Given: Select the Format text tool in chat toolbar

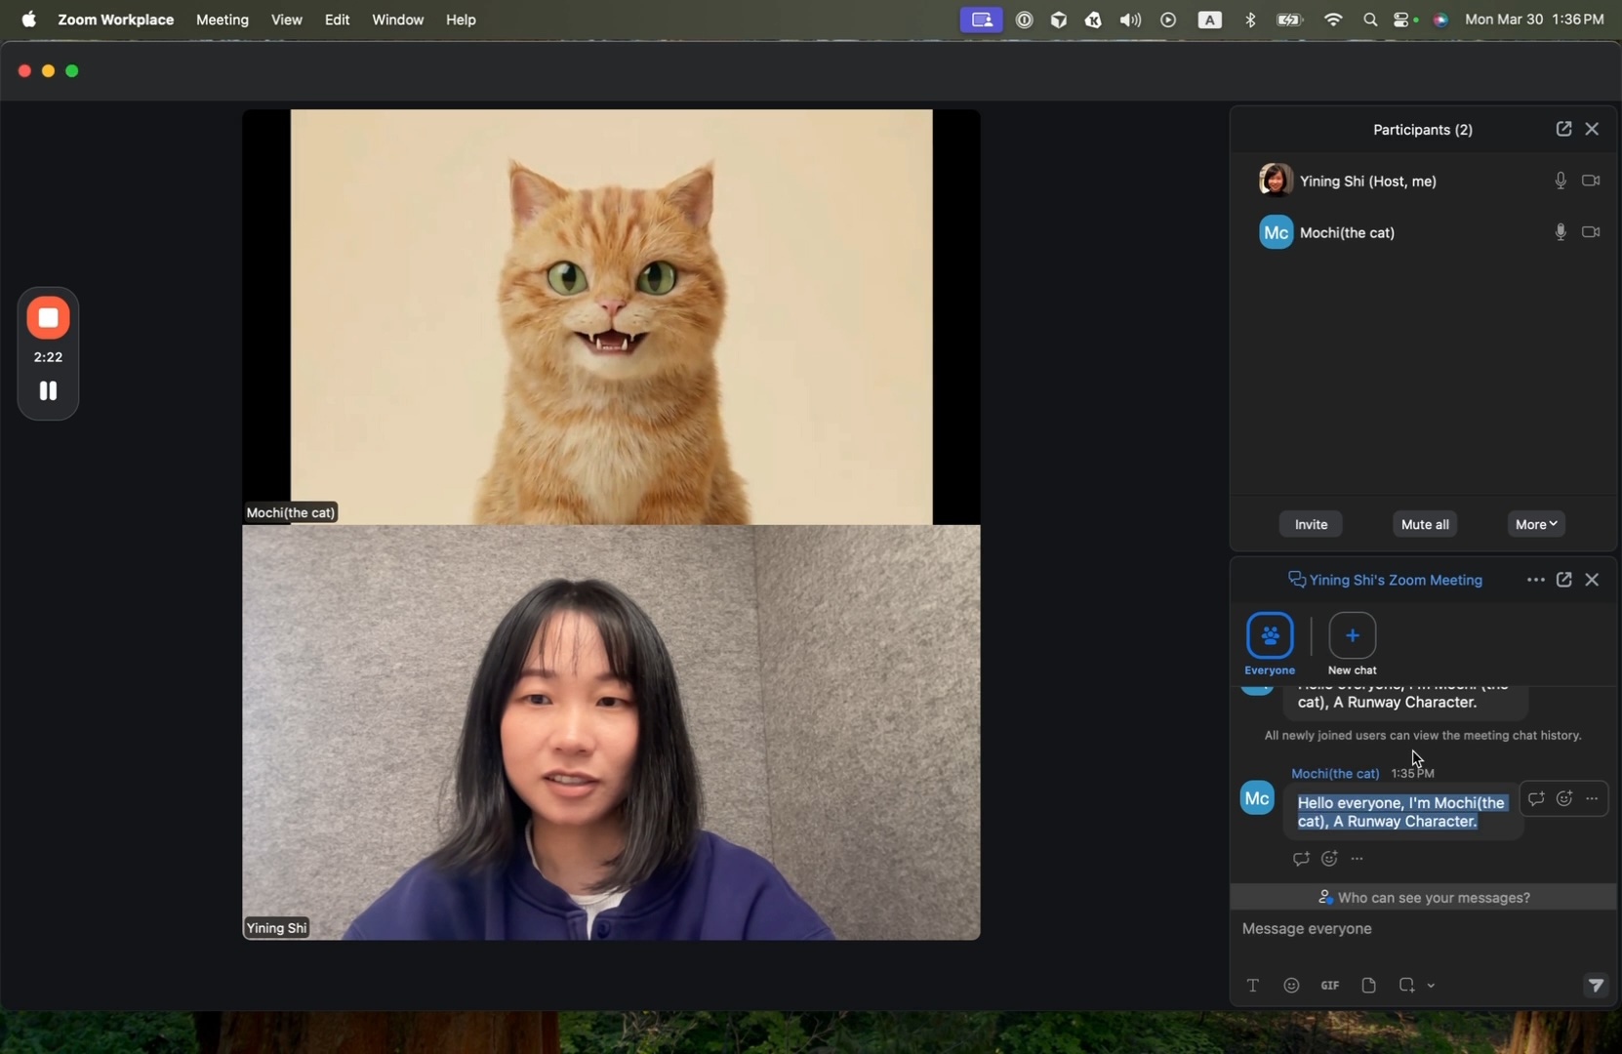Looking at the screenshot, I should click(1252, 986).
